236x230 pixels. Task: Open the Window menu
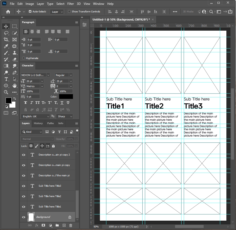coord(98,4)
